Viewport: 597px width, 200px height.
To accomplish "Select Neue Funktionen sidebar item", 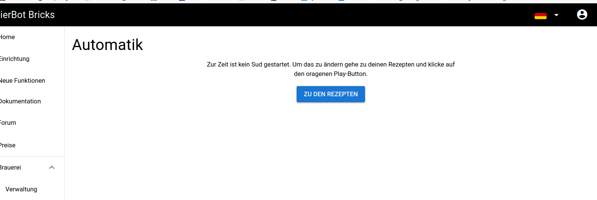I will click(22, 80).
